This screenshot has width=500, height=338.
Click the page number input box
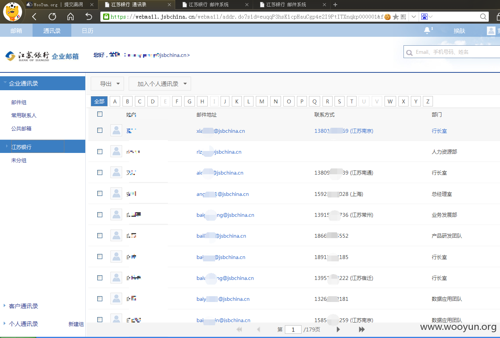click(x=293, y=329)
